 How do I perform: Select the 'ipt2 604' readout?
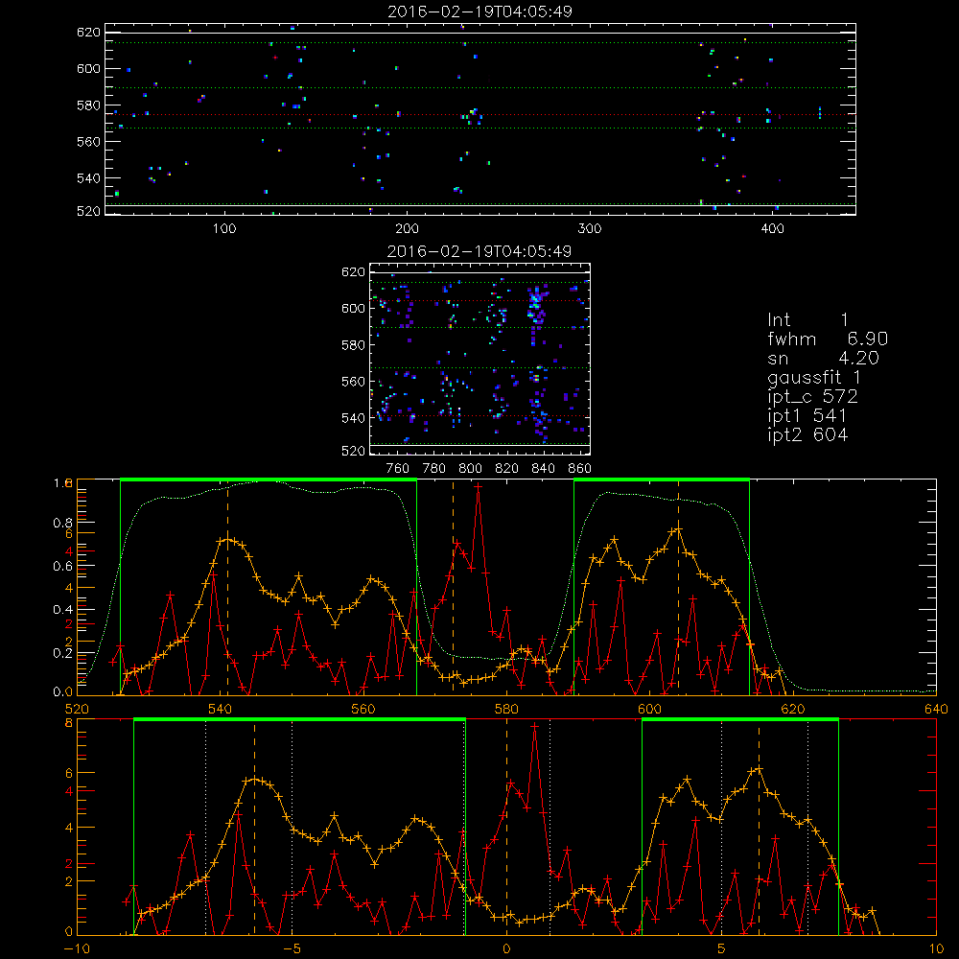click(x=807, y=434)
